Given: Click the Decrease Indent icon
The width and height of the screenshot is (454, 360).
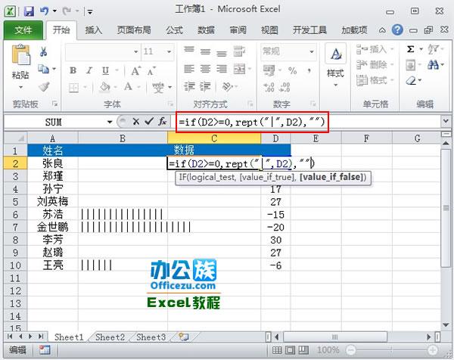Looking at the screenshot, I should point(189,87).
